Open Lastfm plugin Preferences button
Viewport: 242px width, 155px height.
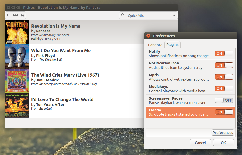point(223,133)
